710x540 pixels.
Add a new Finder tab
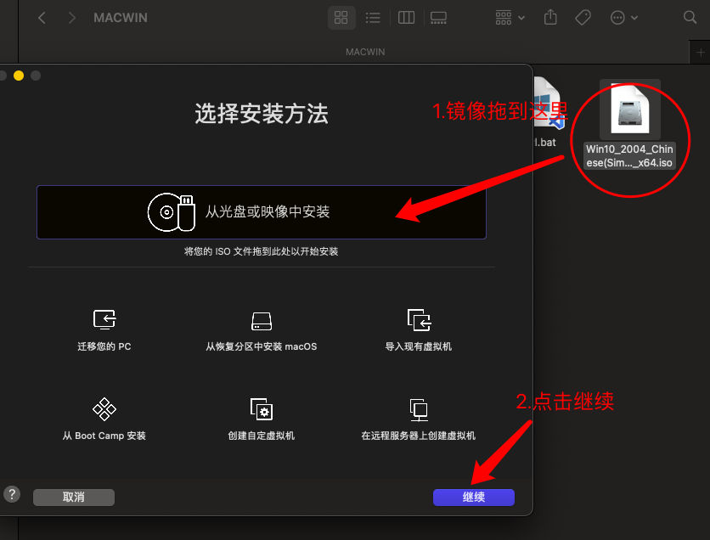tap(700, 53)
